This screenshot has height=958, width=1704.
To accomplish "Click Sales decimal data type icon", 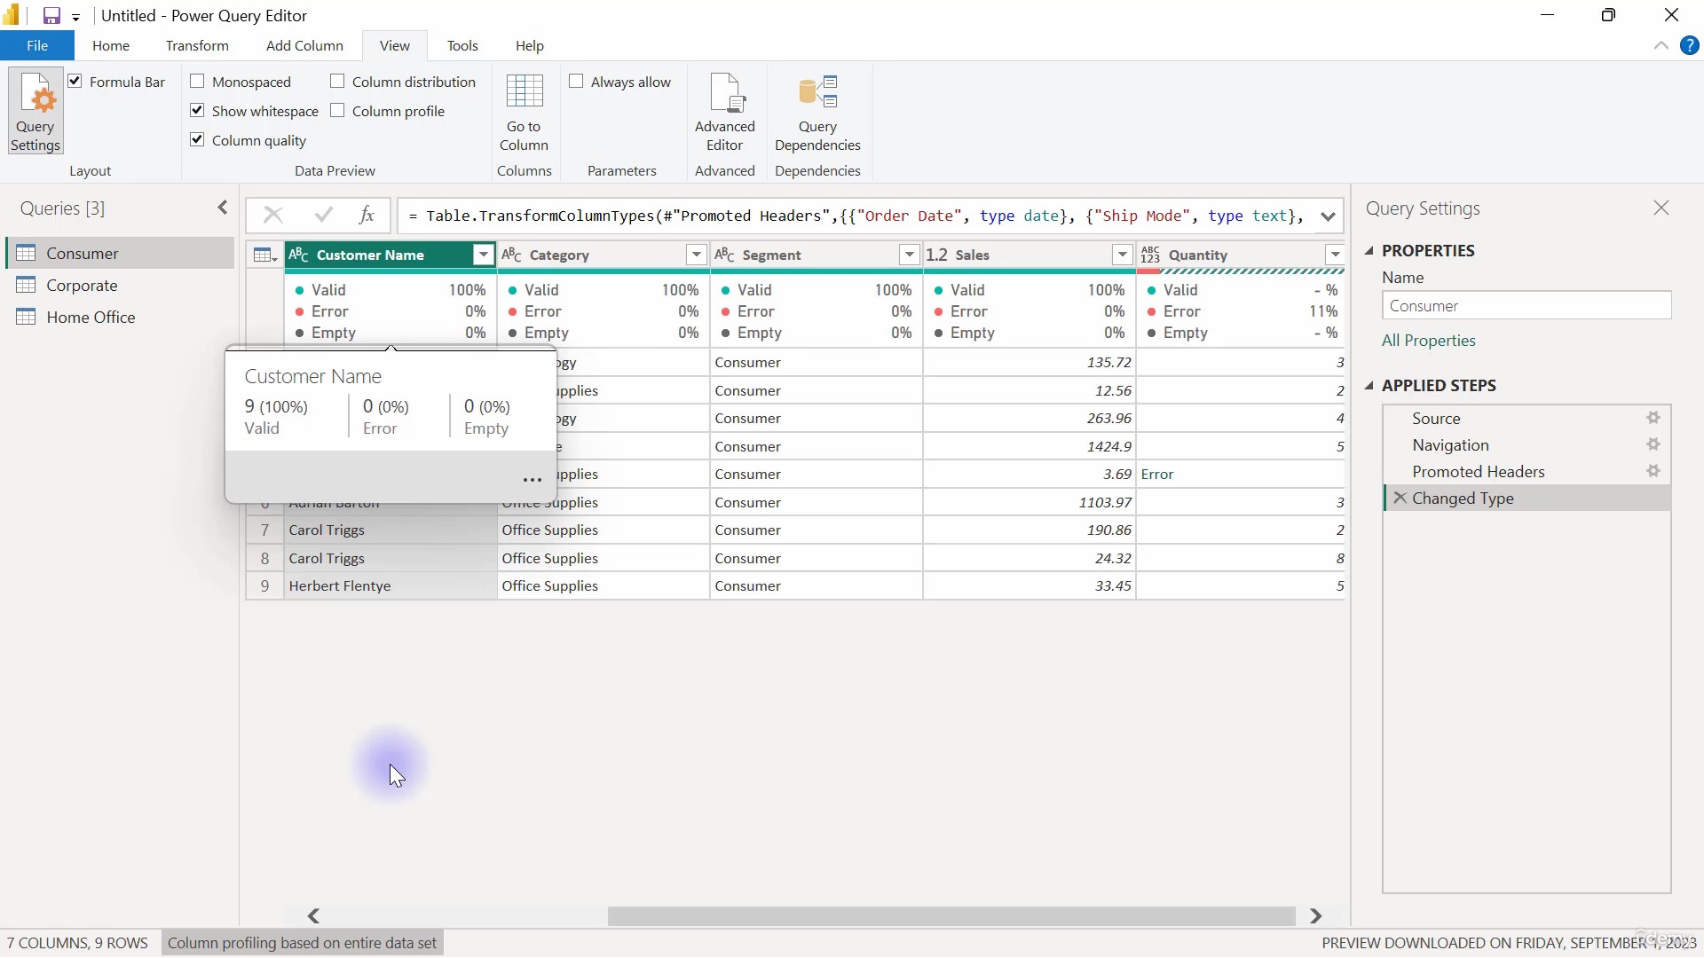I will click(937, 255).
